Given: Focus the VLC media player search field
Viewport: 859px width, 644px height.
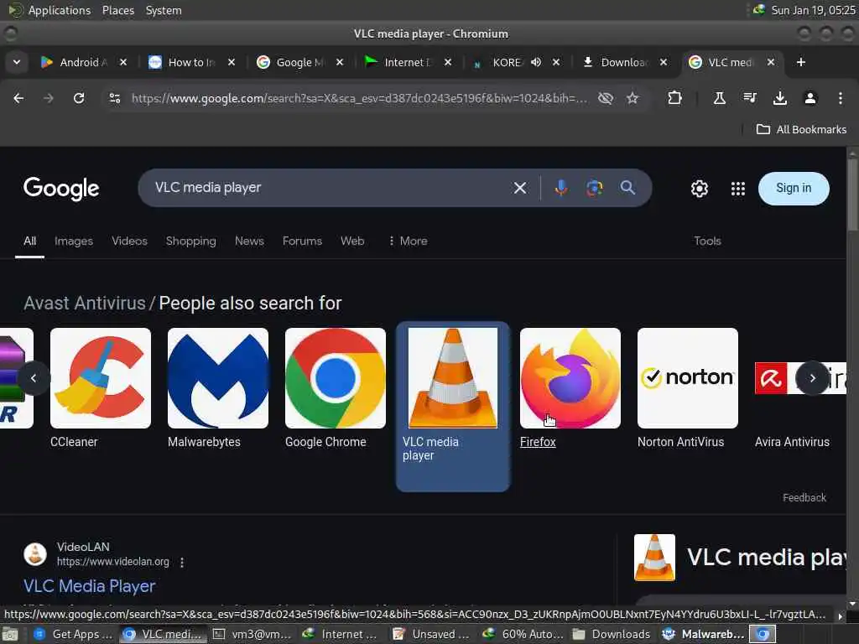Looking at the screenshot, I should (x=329, y=188).
